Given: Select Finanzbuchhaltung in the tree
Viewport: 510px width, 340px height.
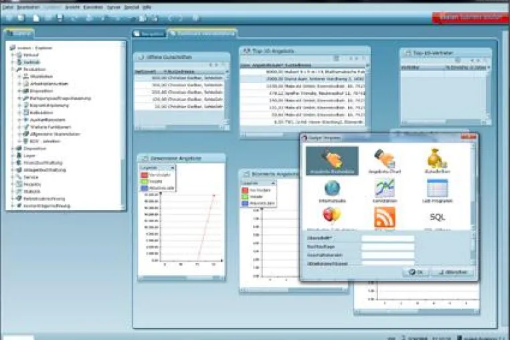Looking at the screenshot, I should click(43, 163).
